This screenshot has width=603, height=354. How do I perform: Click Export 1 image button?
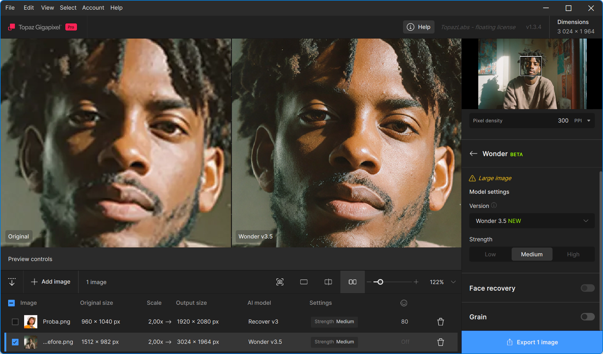pyautogui.click(x=532, y=342)
